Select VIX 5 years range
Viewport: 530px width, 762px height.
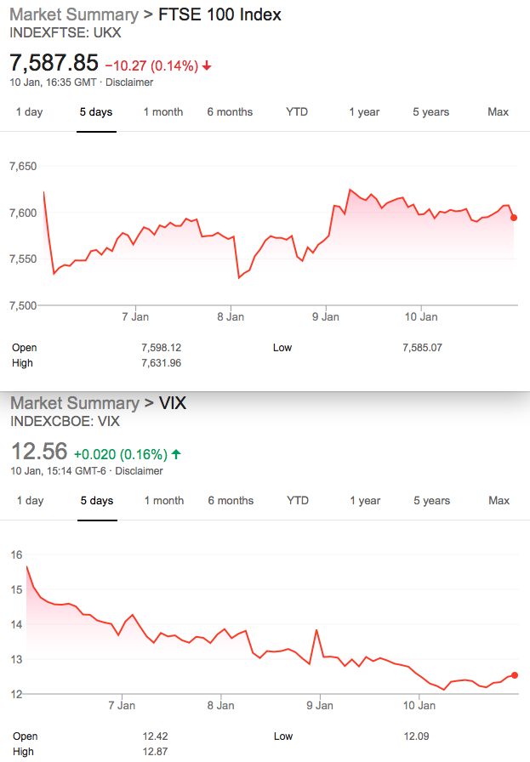[432, 501]
